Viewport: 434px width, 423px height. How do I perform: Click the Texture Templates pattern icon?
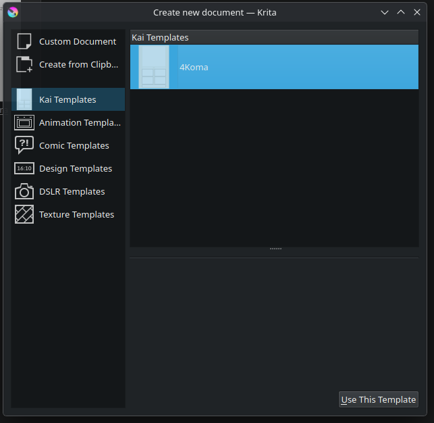(x=24, y=214)
